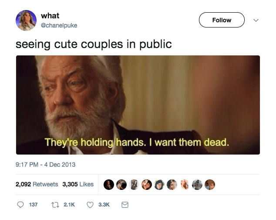The width and height of the screenshot is (276, 220).
Task: Click the first liker avatar, dark photo
Action: coord(109,185)
